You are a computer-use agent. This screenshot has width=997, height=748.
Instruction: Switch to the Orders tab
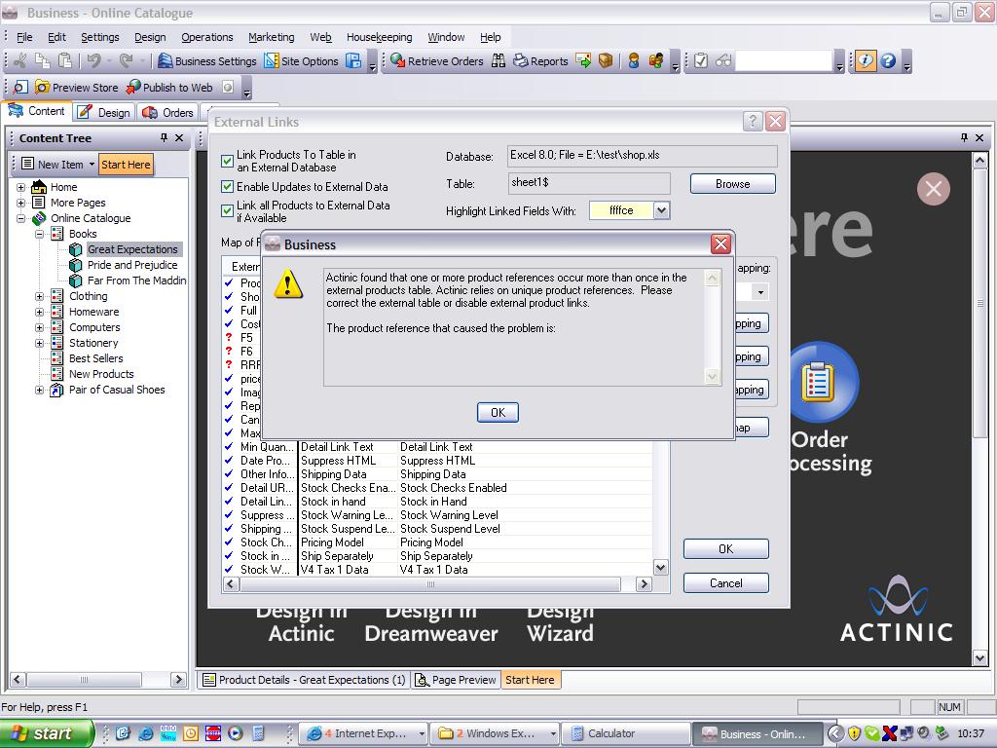point(168,113)
